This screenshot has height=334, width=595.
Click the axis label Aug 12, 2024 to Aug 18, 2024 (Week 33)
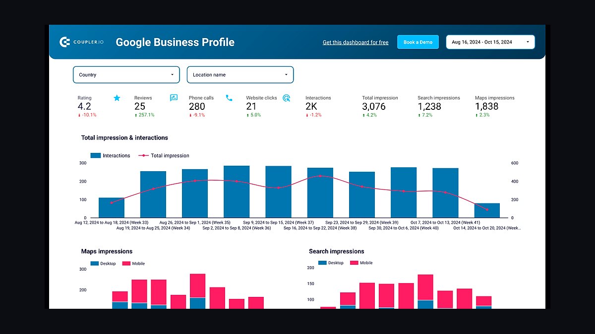pyautogui.click(x=112, y=223)
